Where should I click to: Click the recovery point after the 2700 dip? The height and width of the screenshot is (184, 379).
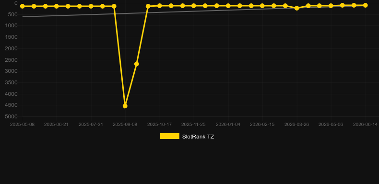point(148,6)
